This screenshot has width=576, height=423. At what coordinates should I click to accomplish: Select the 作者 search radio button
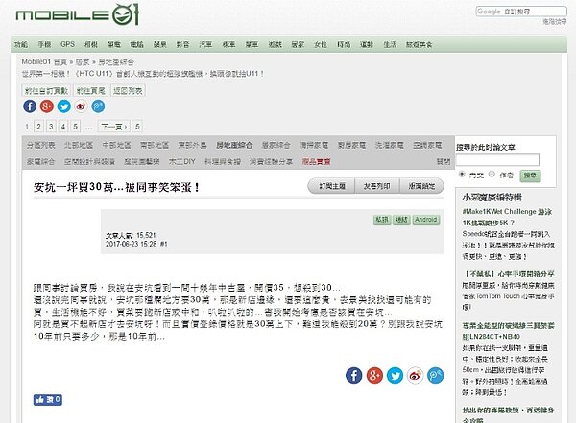click(492, 174)
